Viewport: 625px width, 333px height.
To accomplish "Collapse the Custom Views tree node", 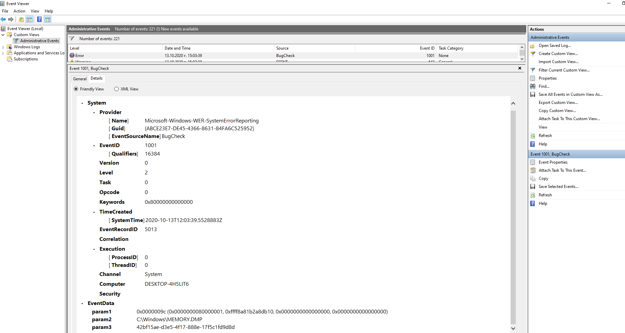I will click(3, 35).
